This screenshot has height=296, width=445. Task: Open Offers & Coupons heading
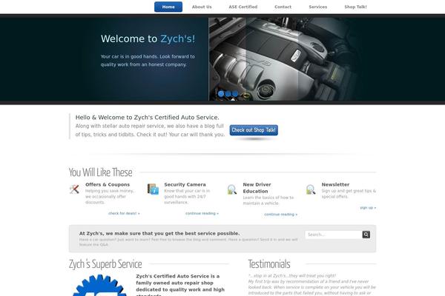point(108,184)
